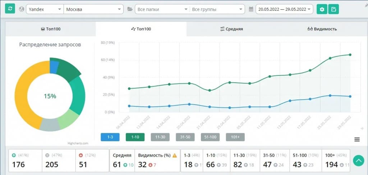
Task: Click the gray donut chart segment
Action: pos(50,125)
